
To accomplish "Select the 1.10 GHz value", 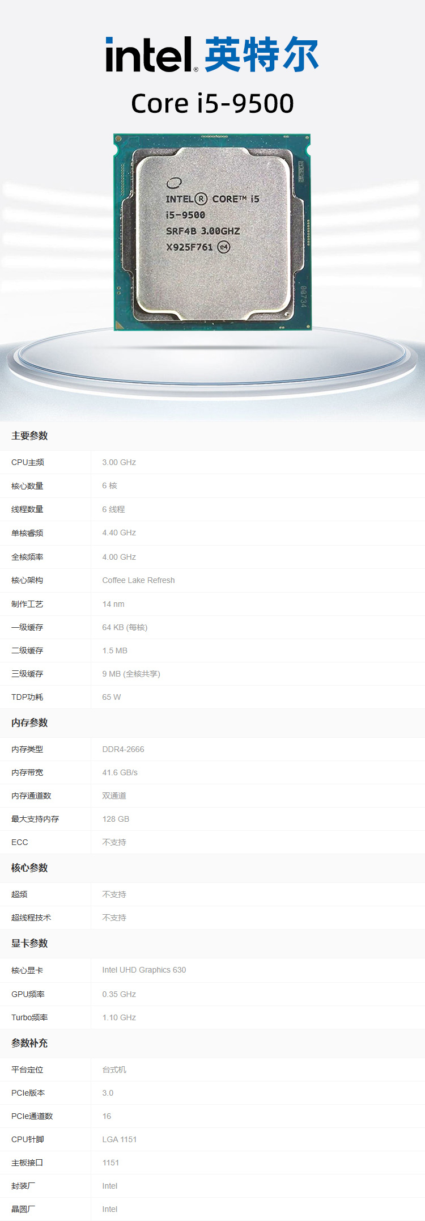I will (x=119, y=1017).
